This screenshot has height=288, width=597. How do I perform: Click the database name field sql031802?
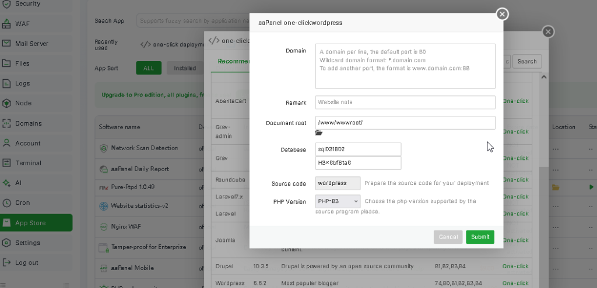click(x=358, y=150)
